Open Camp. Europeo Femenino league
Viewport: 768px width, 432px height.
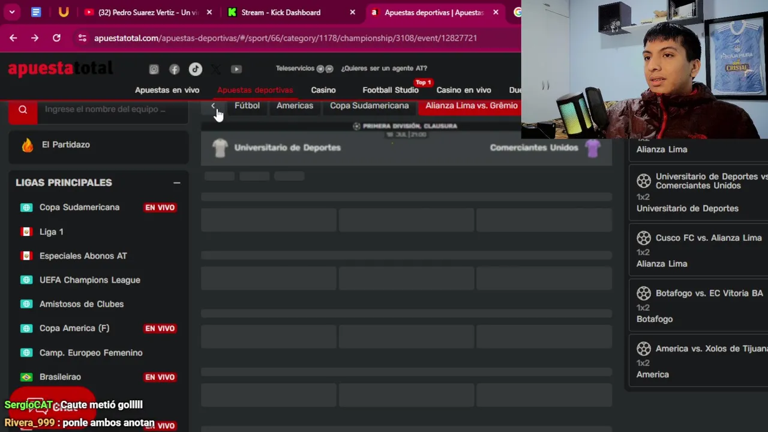(x=91, y=353)
